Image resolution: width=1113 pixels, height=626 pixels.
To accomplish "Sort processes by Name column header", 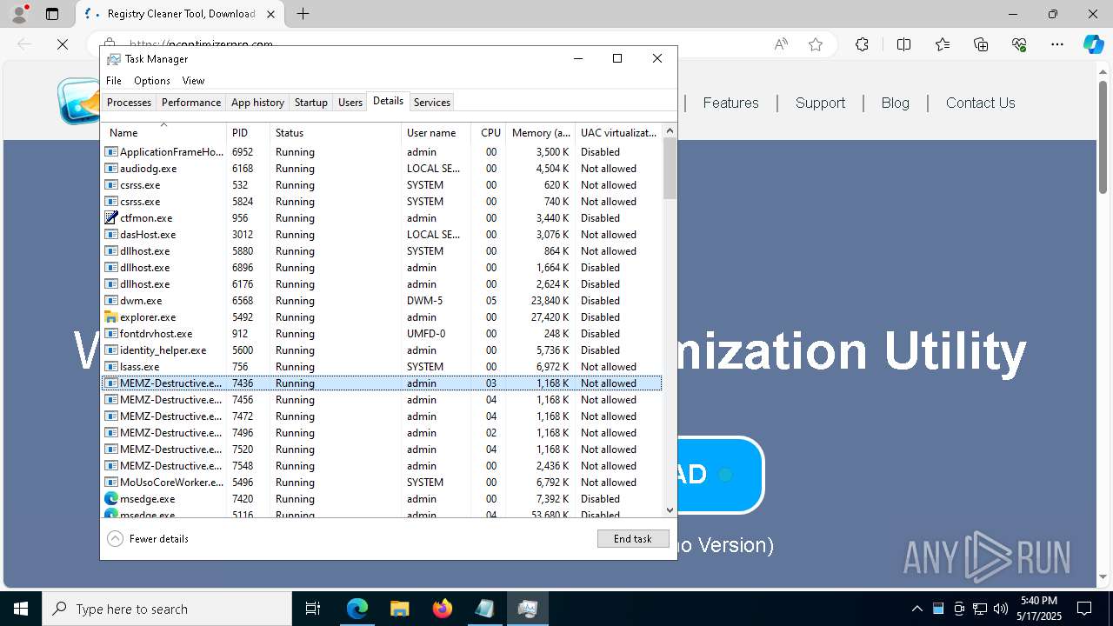I will (x=163, y=133).
